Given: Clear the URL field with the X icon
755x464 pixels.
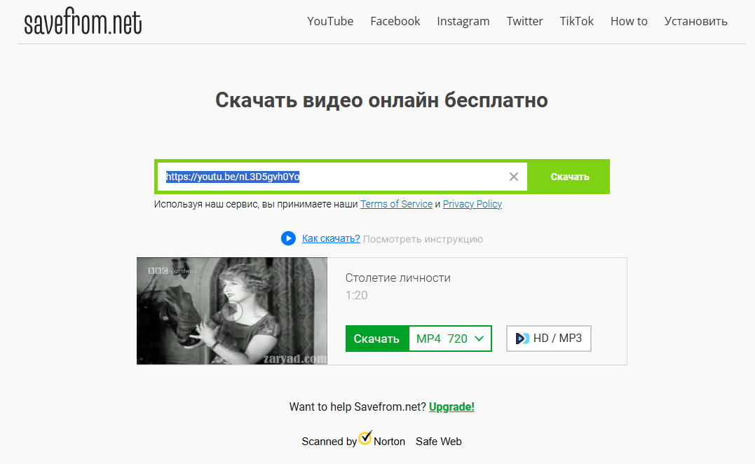Looking at the screenshot, I should [x=514, y=177].
